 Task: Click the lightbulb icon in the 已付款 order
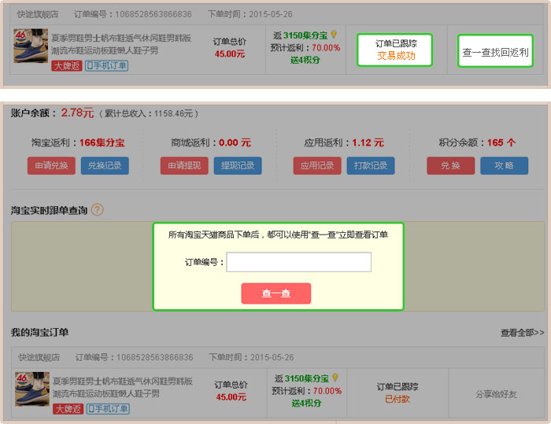[x=335, y=378]
